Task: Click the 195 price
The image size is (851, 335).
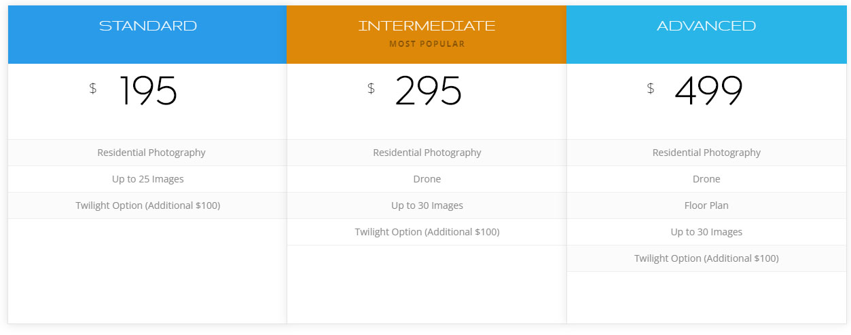Action: click(x=148, y=91)
